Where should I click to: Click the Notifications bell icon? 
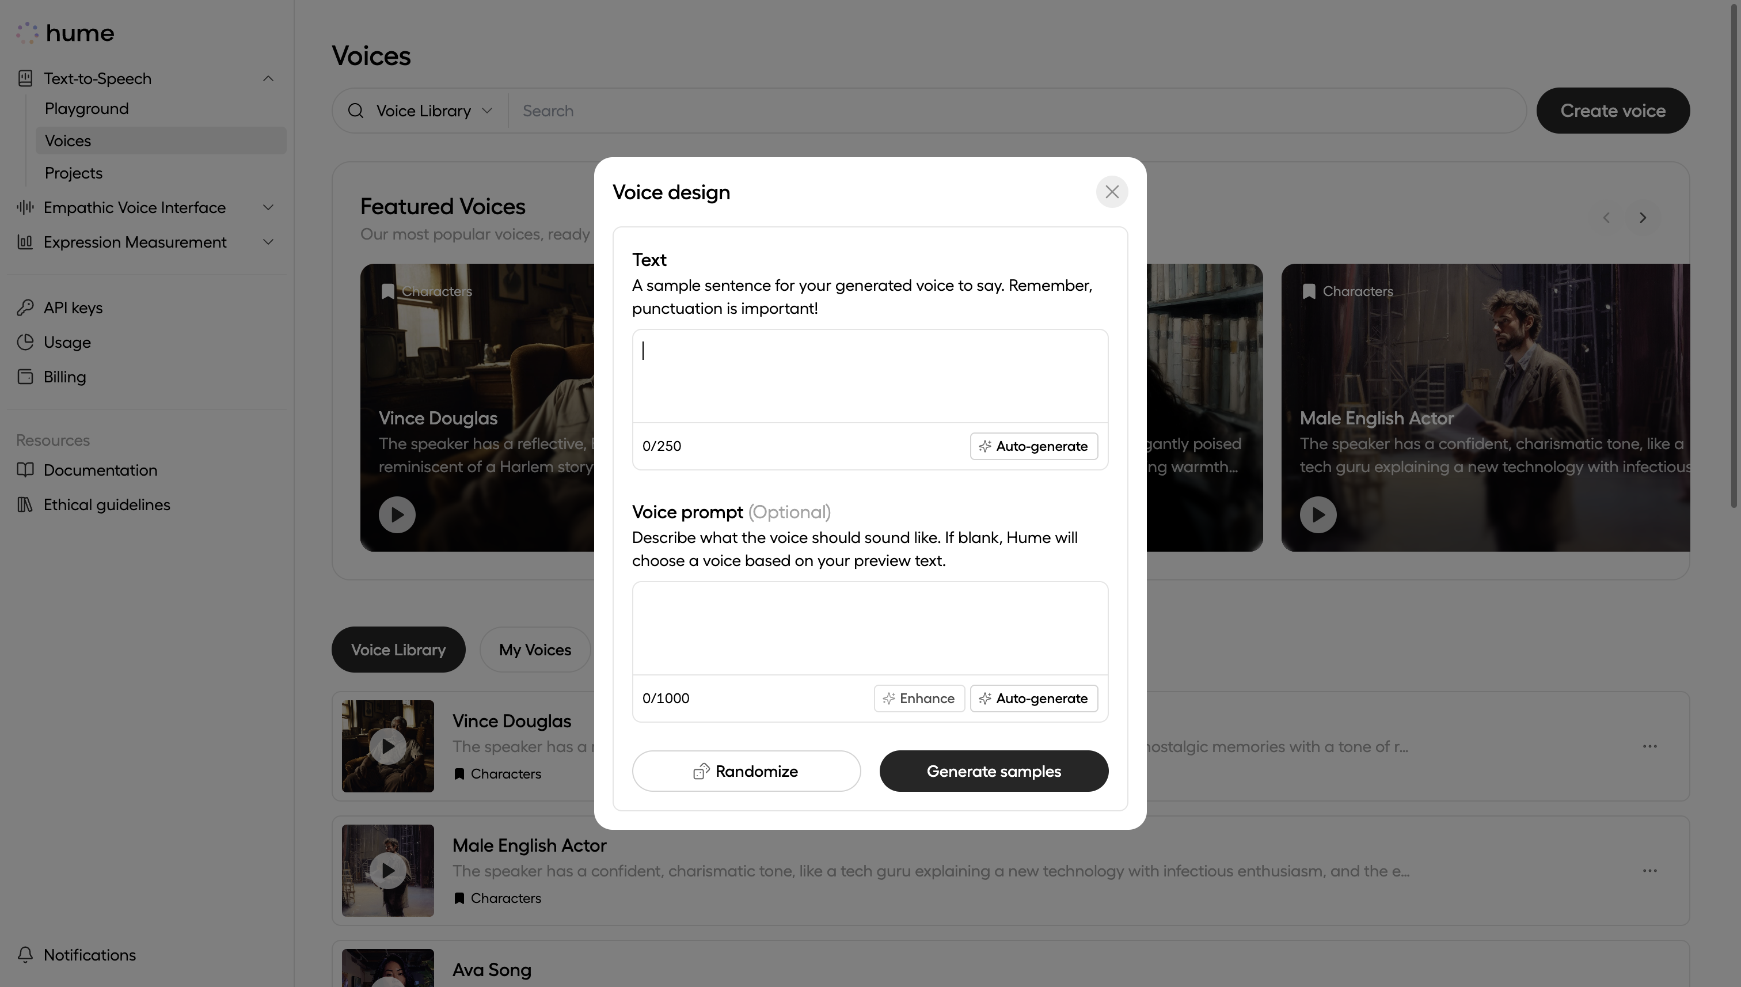coord(25,954)
